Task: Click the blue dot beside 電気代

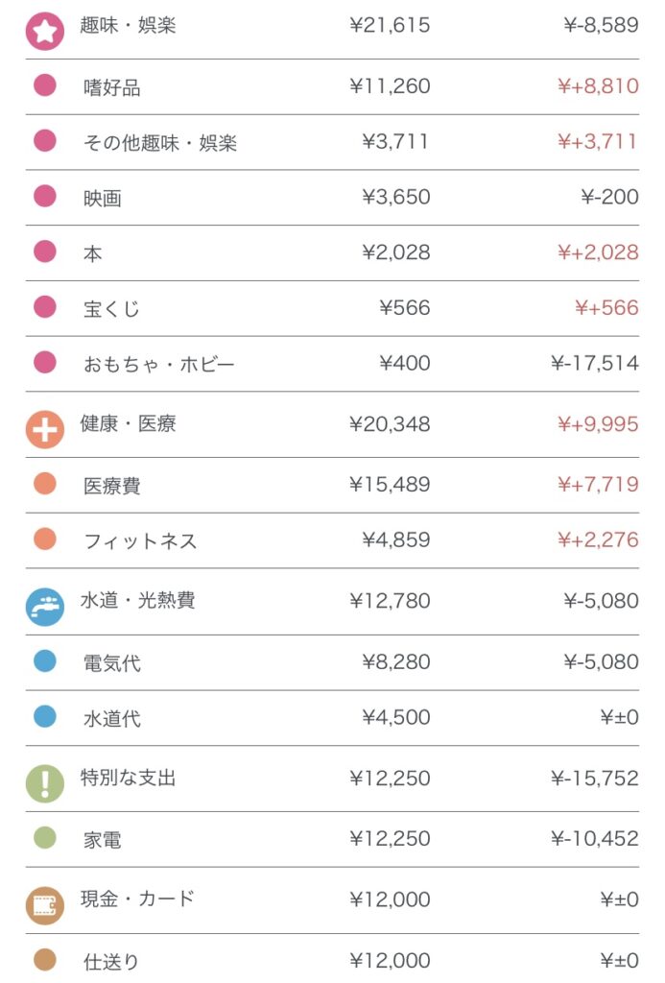Action: pos(44,660)
